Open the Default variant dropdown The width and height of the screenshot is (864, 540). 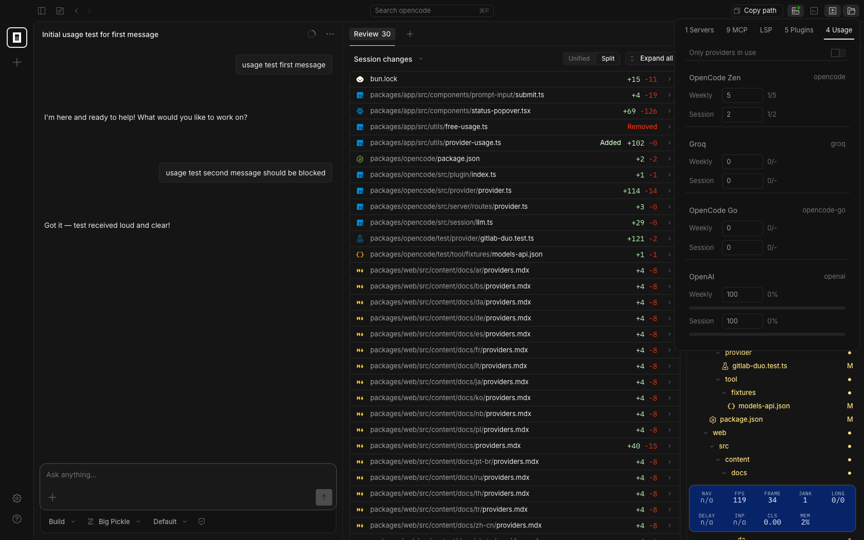click(x=170, y=521)
